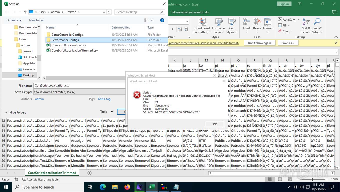
Task: Adjust the Excel zoom slider
Action: click(312, 179)
